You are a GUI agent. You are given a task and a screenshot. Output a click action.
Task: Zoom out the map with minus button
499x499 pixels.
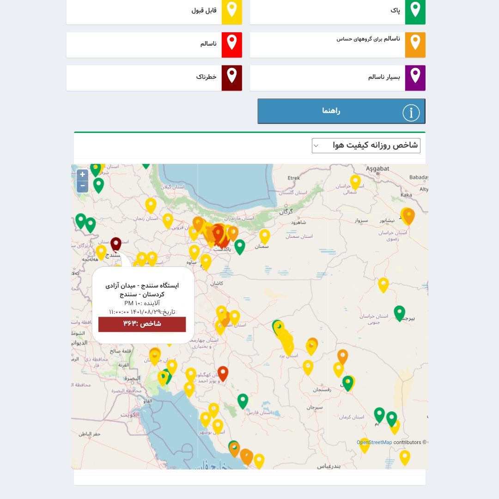coord(82,186)
